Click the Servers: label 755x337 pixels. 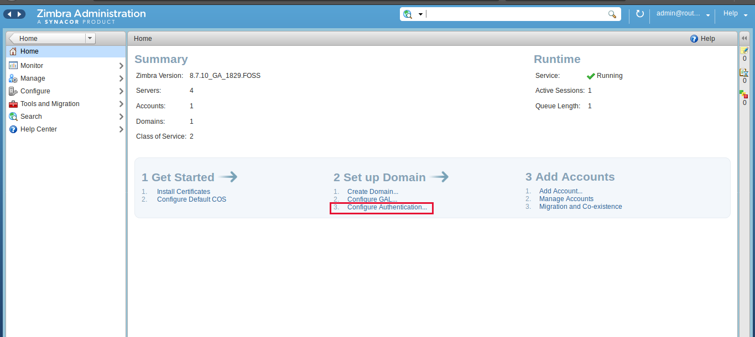(x=148, y=91)
